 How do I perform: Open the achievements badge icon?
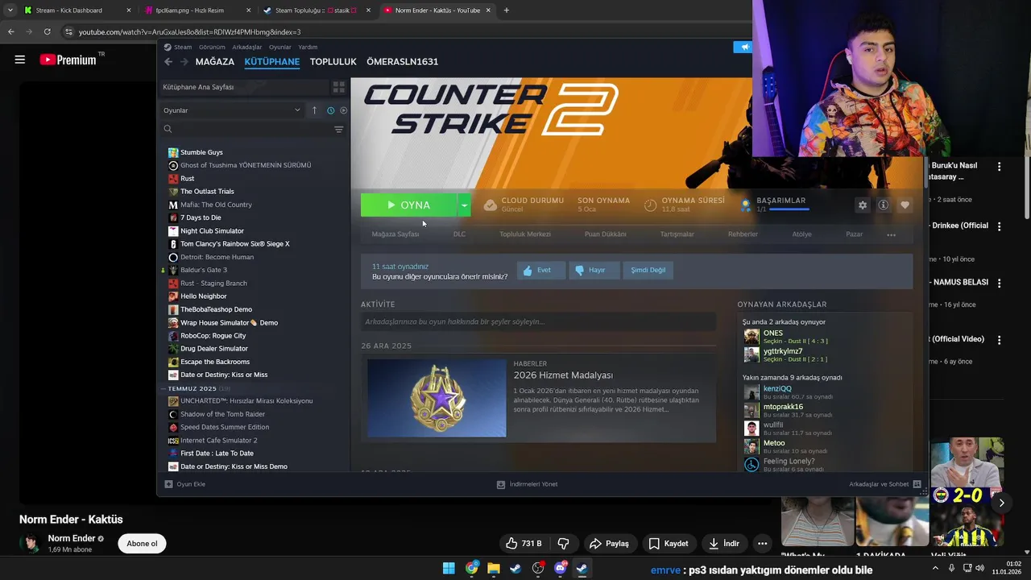coord(746,205)
